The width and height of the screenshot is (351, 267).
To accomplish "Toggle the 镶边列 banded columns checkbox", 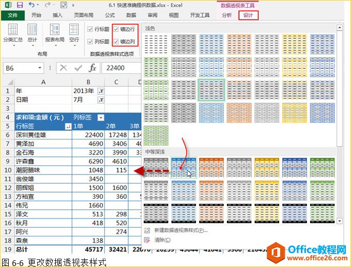I will 116,41.
